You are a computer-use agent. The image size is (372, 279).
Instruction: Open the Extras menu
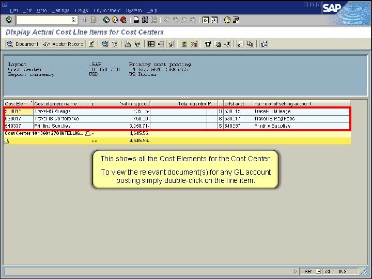[82, 10]
